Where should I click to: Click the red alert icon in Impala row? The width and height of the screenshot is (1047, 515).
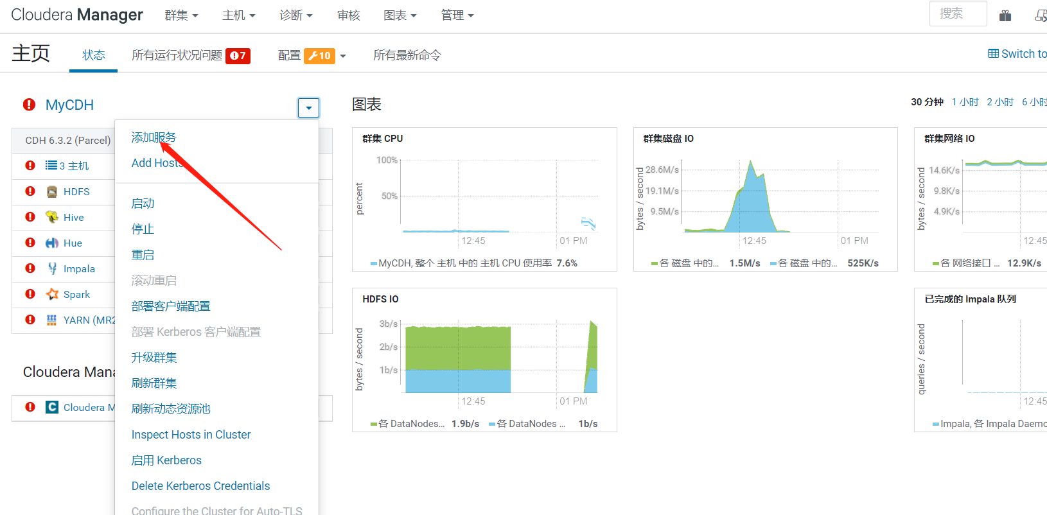pyautogui.click(x=30, y=268)
